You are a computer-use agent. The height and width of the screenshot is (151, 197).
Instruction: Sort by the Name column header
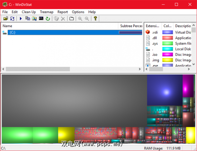point(60,26)
